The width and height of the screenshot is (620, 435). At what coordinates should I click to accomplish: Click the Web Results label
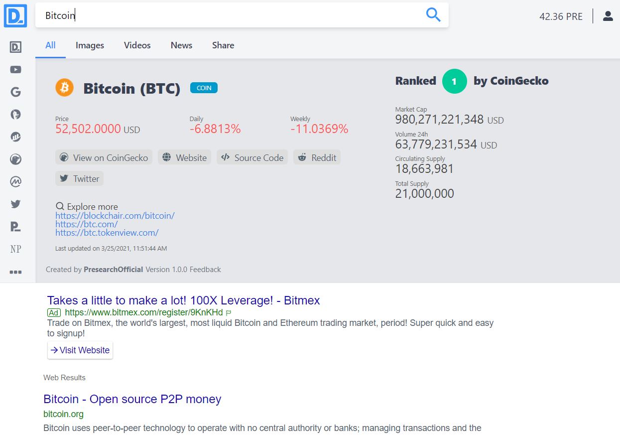pyautogui.click(x=64, y=378)
